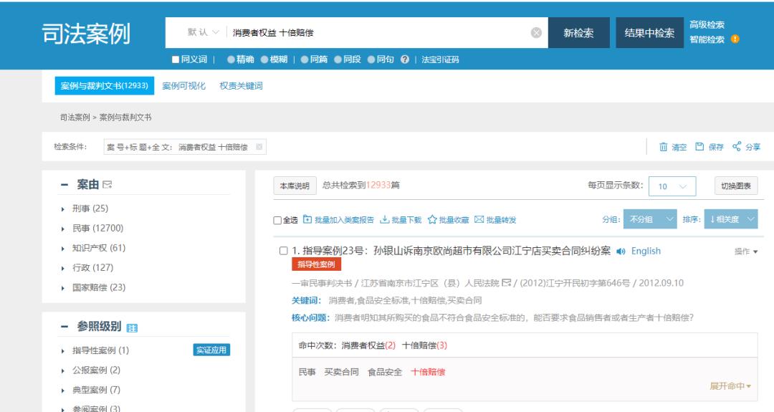Click the 实证应用 button
The width and height of the screenshot is (774, 412).
211,350
